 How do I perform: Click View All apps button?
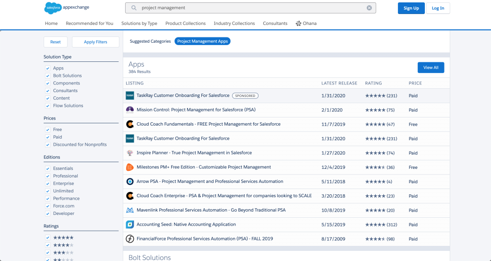coord(431,67)
